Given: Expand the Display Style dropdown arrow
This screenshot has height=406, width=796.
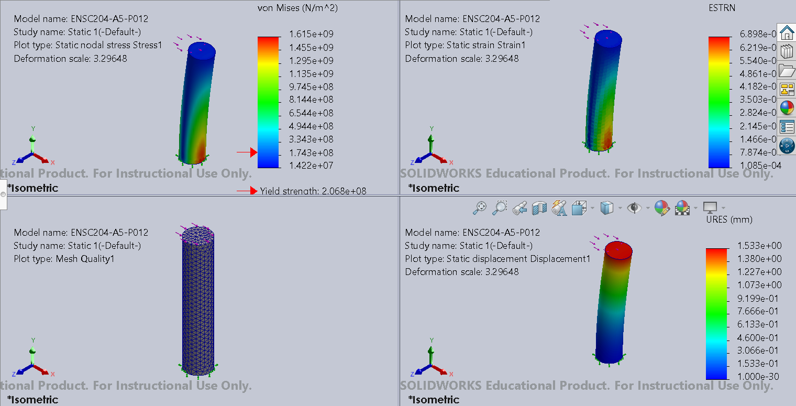Looking at the screenshot, I should pyautogui.click(x=620, y=209).
